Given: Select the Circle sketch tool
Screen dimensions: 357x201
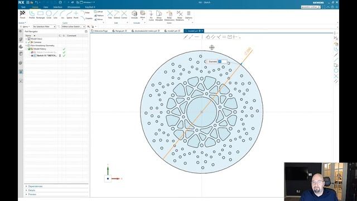Looking at the screenshot, I should pos(49,15).
